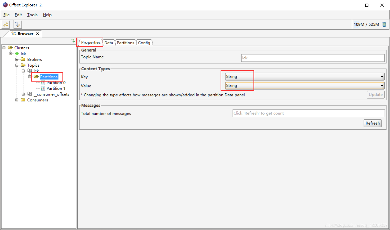Screen dimensions: 390x230
Task: Click the Partition 1 grid icon
Action: (43, 88)
